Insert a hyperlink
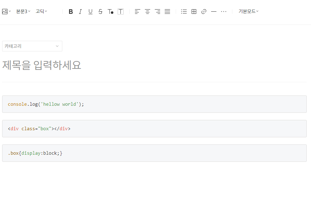 [204, 12]
